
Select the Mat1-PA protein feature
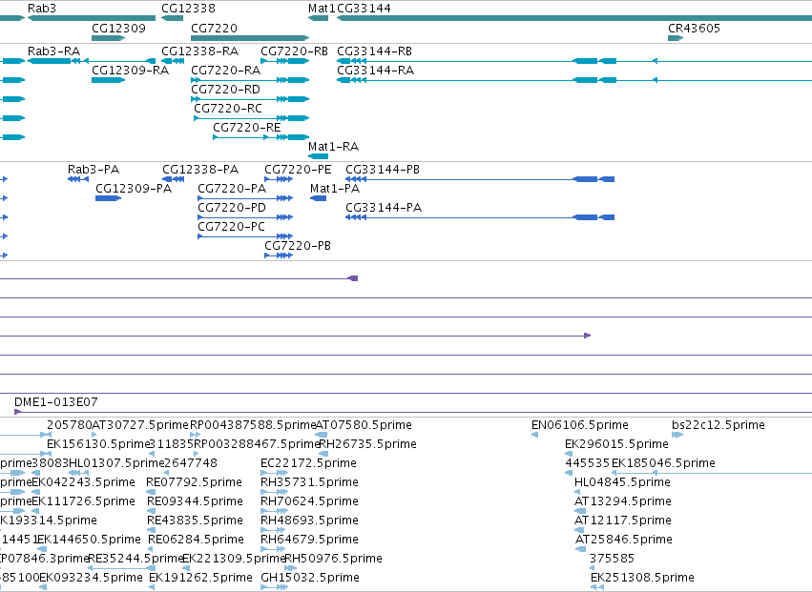(318, 198)
